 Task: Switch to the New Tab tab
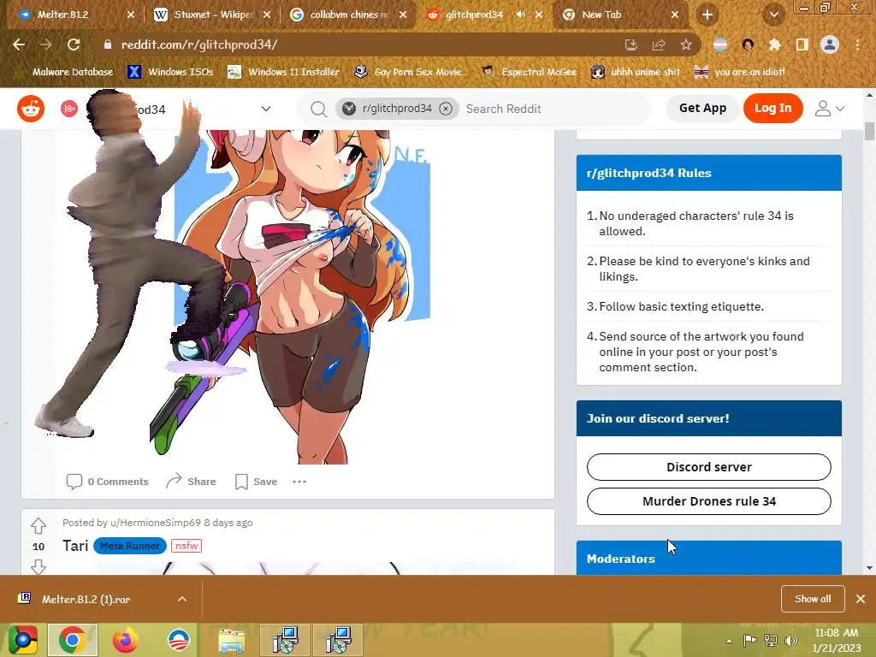[619, 15]
